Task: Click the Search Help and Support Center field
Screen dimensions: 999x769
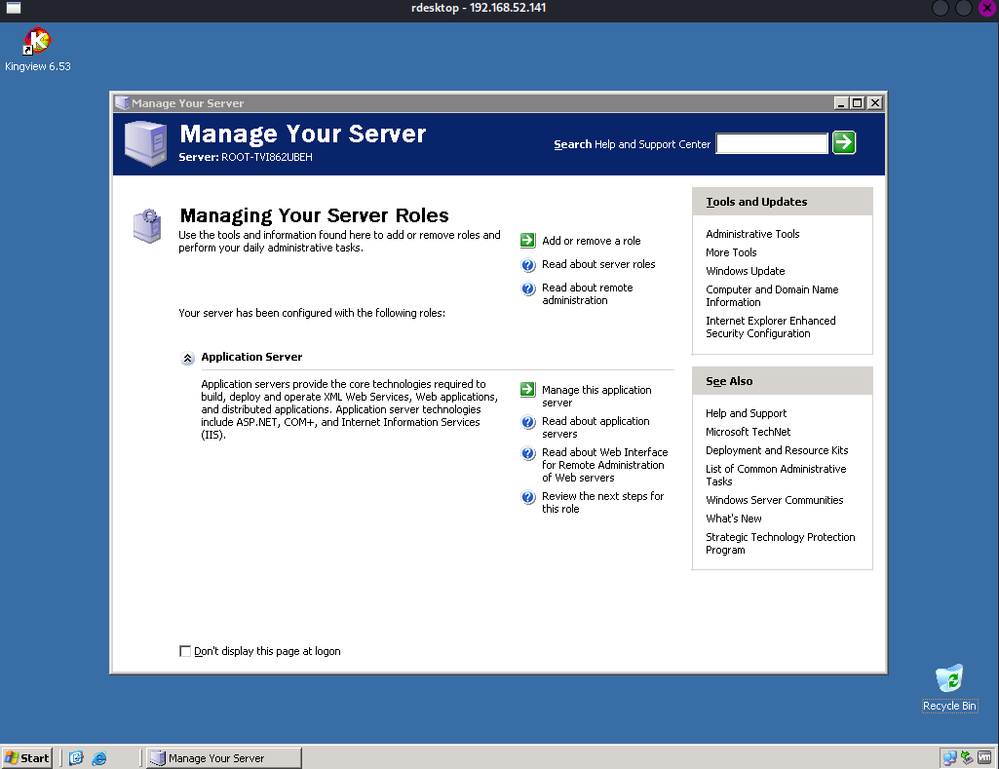Action: click(x=772, y=143)
